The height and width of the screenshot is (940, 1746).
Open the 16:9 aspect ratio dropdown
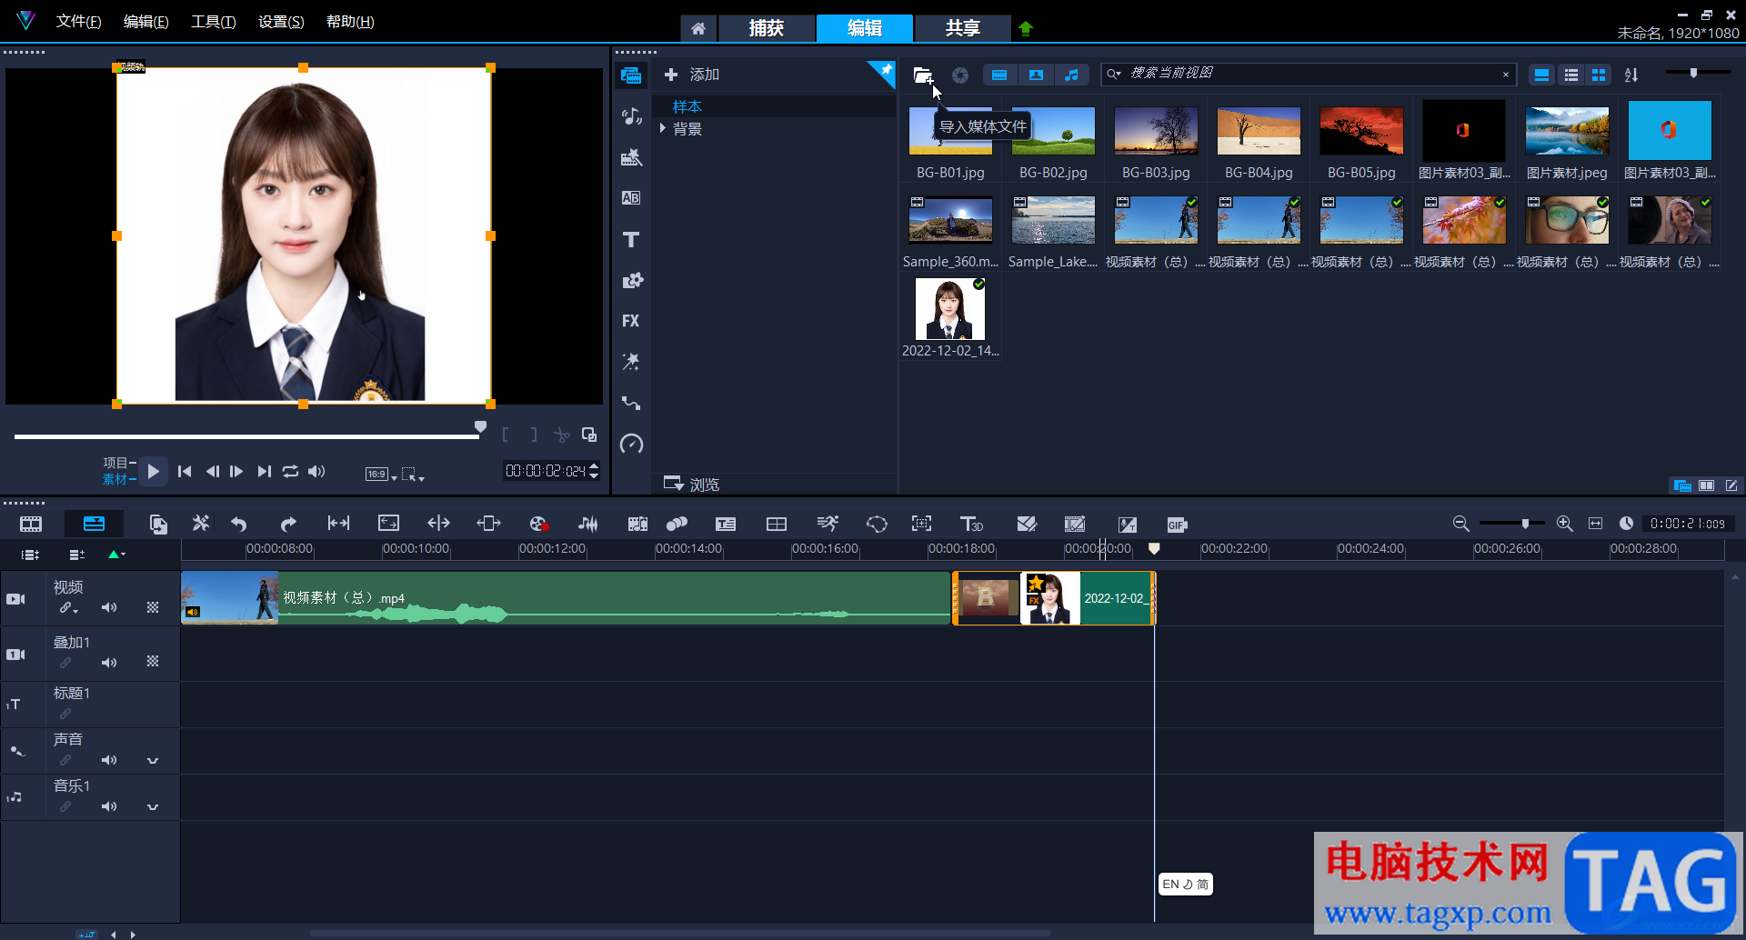point(381,475)
